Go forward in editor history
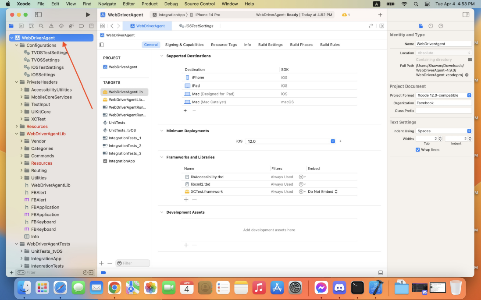This screenshot has height=300, width=481. click(x=118, y=26)
